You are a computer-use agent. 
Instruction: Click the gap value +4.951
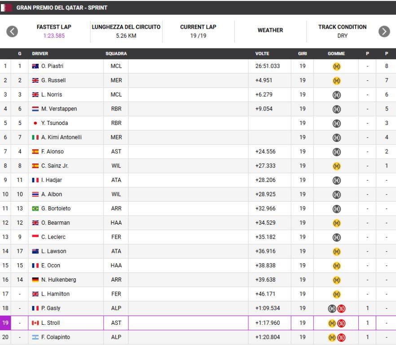tap(264, 80)
